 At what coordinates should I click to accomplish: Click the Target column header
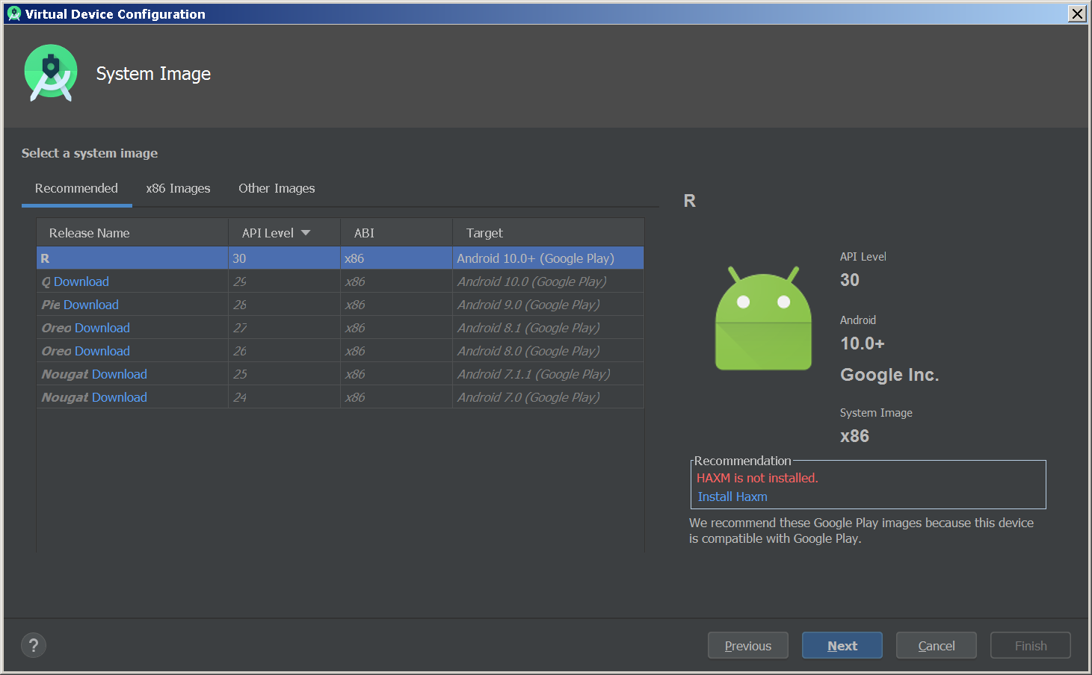pos(548,233)
